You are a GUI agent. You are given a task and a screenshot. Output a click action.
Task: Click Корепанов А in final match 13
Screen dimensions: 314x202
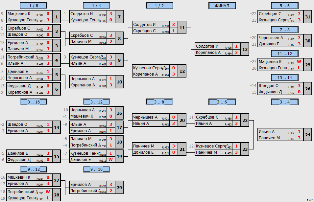point(208,53)
